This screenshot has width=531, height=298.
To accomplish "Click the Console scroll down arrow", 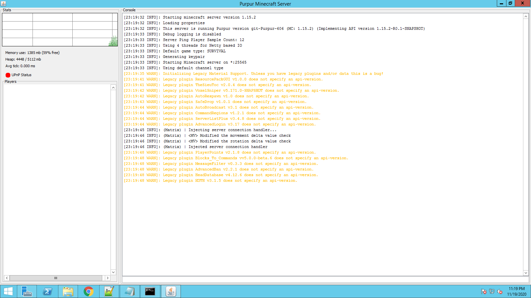I will 526,273.
